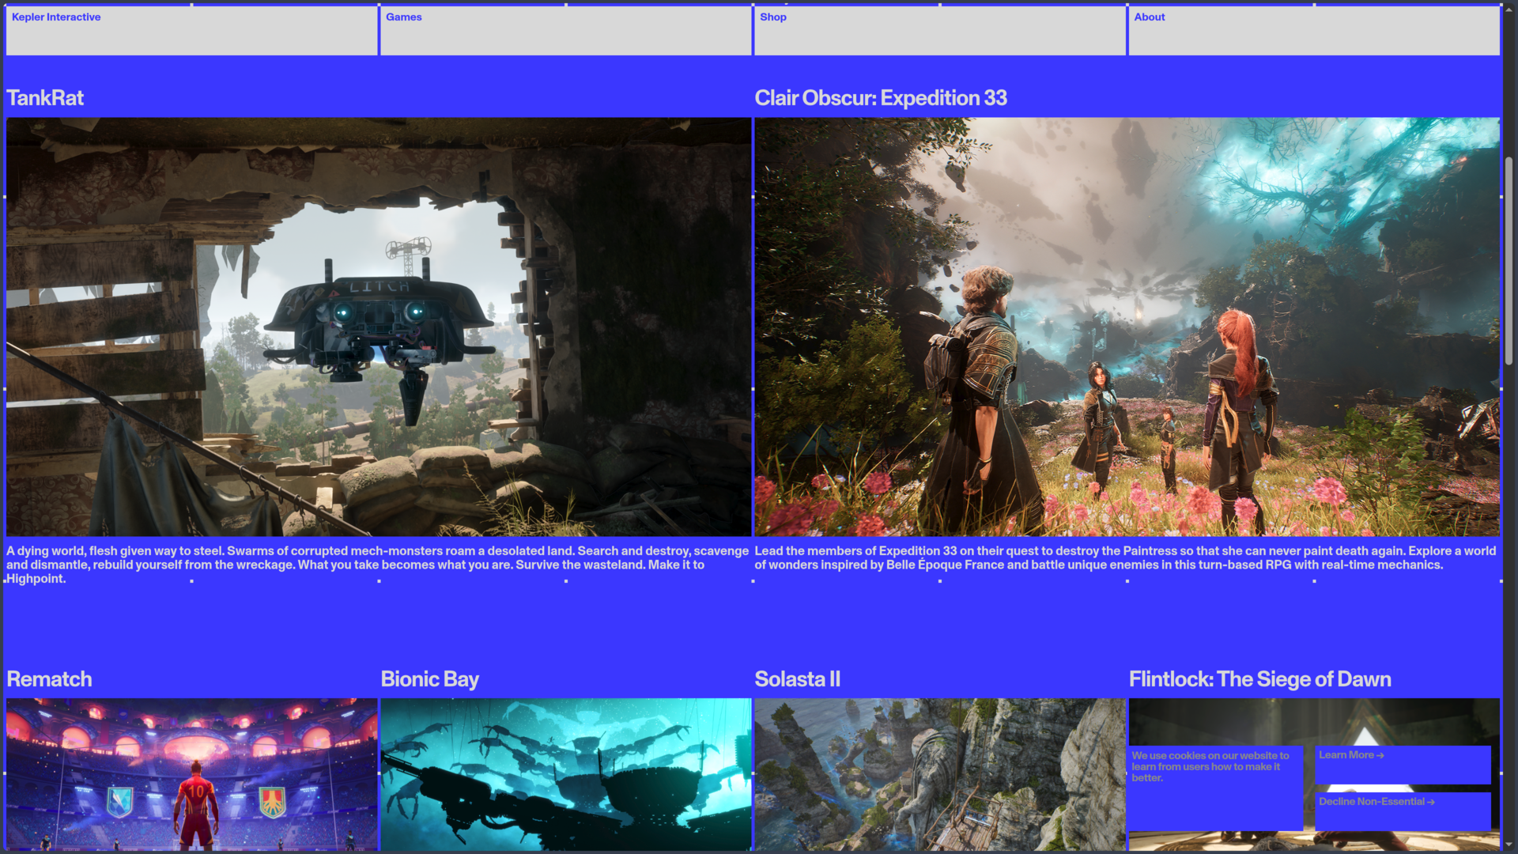The image size is (1518, 854).
Task: Click the Rematch game title
Action: tap(49, 679)
